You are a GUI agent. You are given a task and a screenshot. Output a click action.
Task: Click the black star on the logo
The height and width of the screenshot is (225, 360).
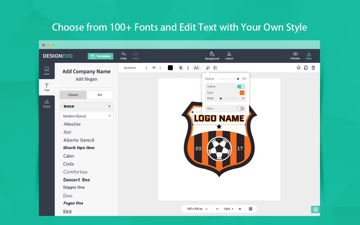[219, 127]
